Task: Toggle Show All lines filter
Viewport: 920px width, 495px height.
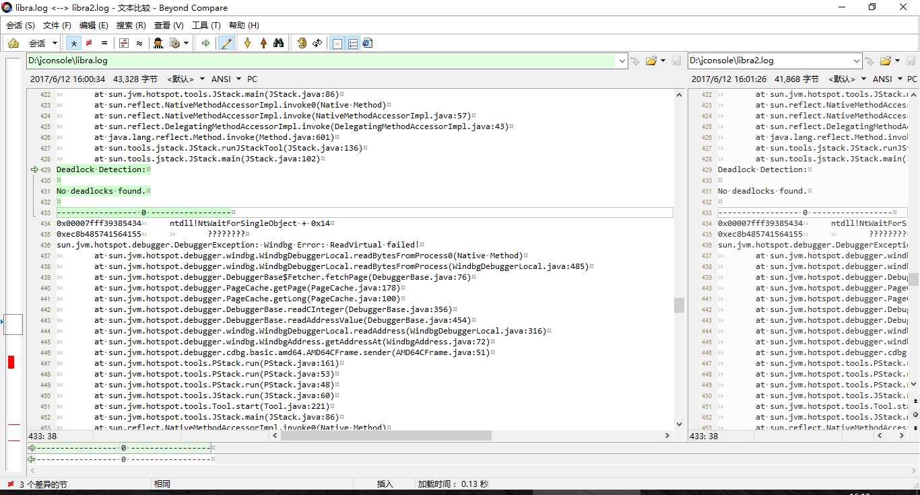Action: click(x=74, y=43)
